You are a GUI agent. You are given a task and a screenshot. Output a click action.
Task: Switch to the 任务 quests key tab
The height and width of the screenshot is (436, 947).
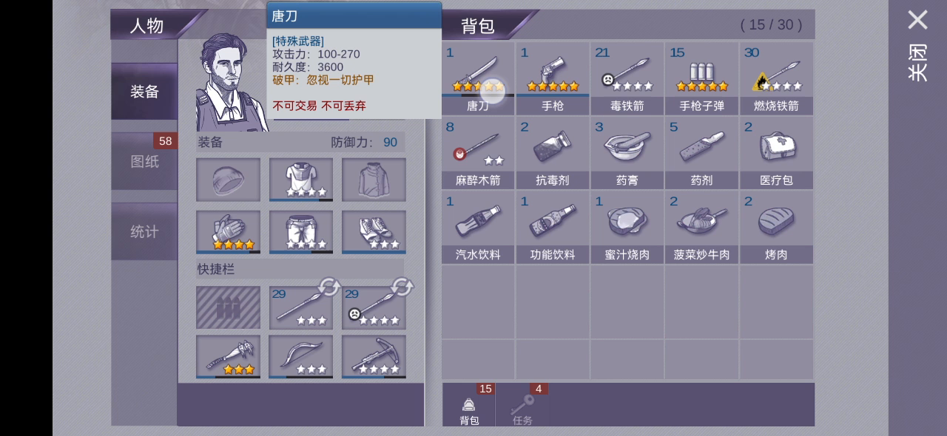[522, 406]
